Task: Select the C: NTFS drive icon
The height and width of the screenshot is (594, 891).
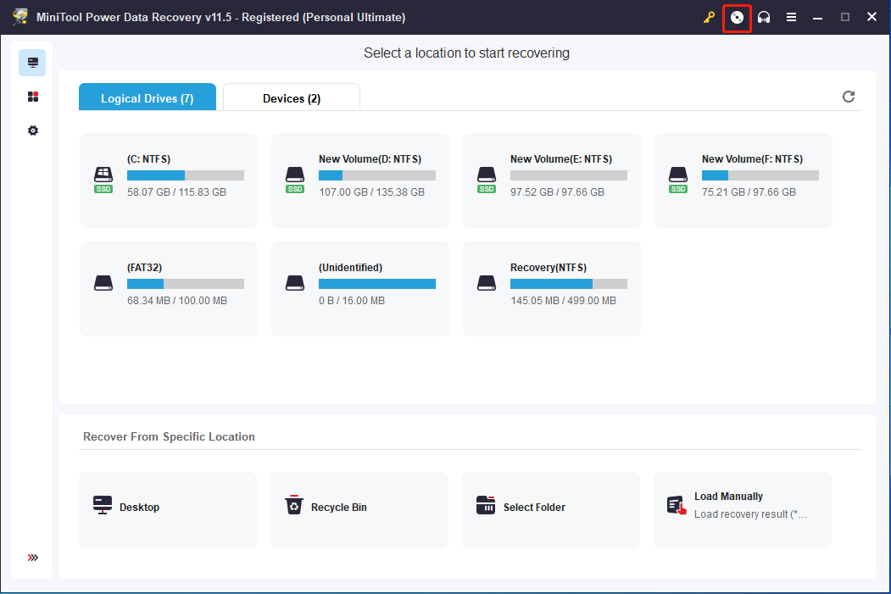Action: pos(103,180)
